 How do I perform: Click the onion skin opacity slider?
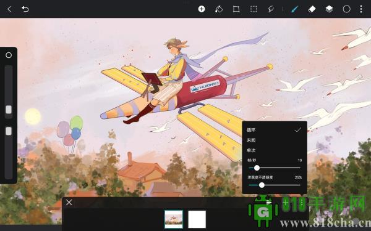[x=275, y=185]
